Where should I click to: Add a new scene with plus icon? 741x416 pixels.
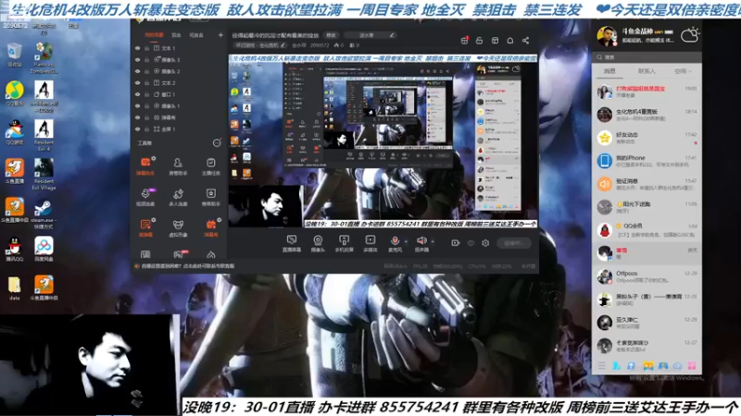tap(220, 35)
